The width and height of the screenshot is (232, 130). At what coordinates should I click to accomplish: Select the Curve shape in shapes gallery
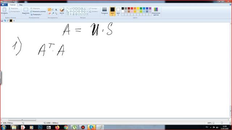click(x=71, y=9)
